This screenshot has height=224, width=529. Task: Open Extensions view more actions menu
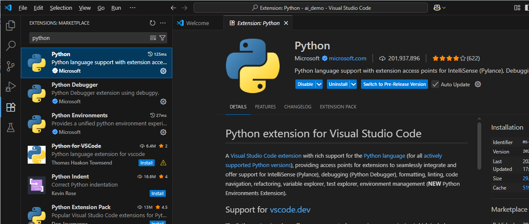coord(163,23)
